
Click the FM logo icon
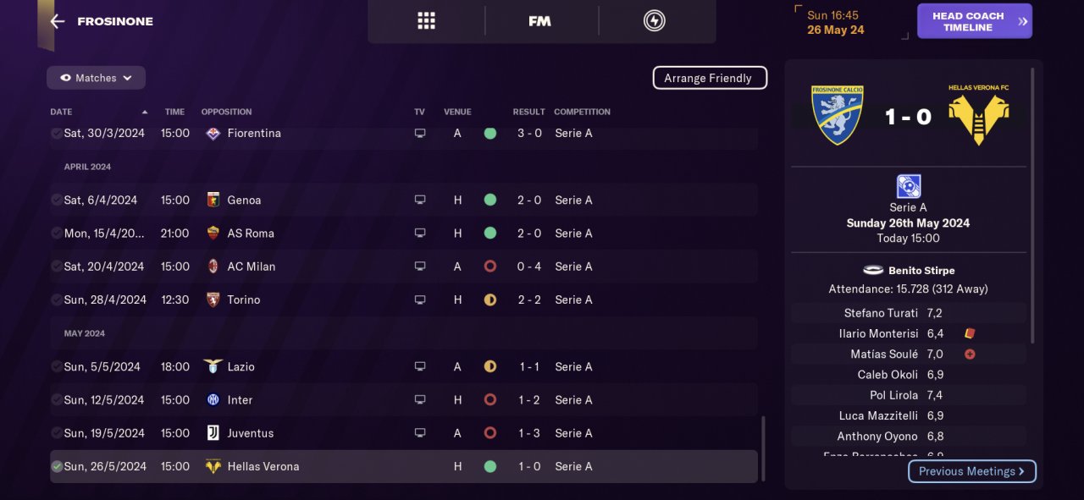point(539,21)
